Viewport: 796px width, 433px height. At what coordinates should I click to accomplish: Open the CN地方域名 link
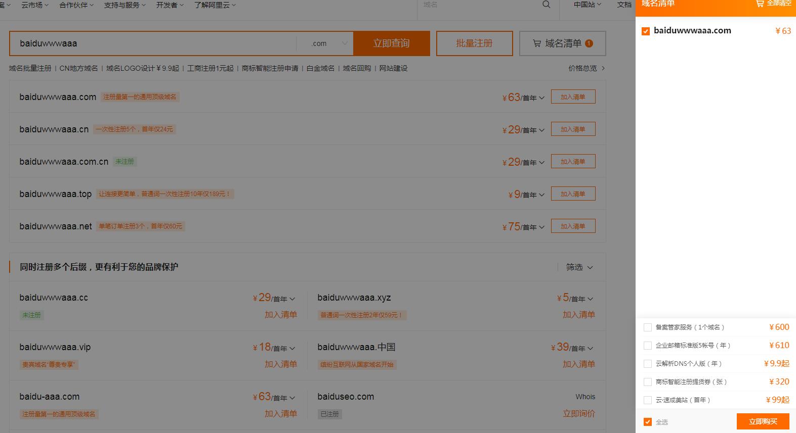coord(78,68)
